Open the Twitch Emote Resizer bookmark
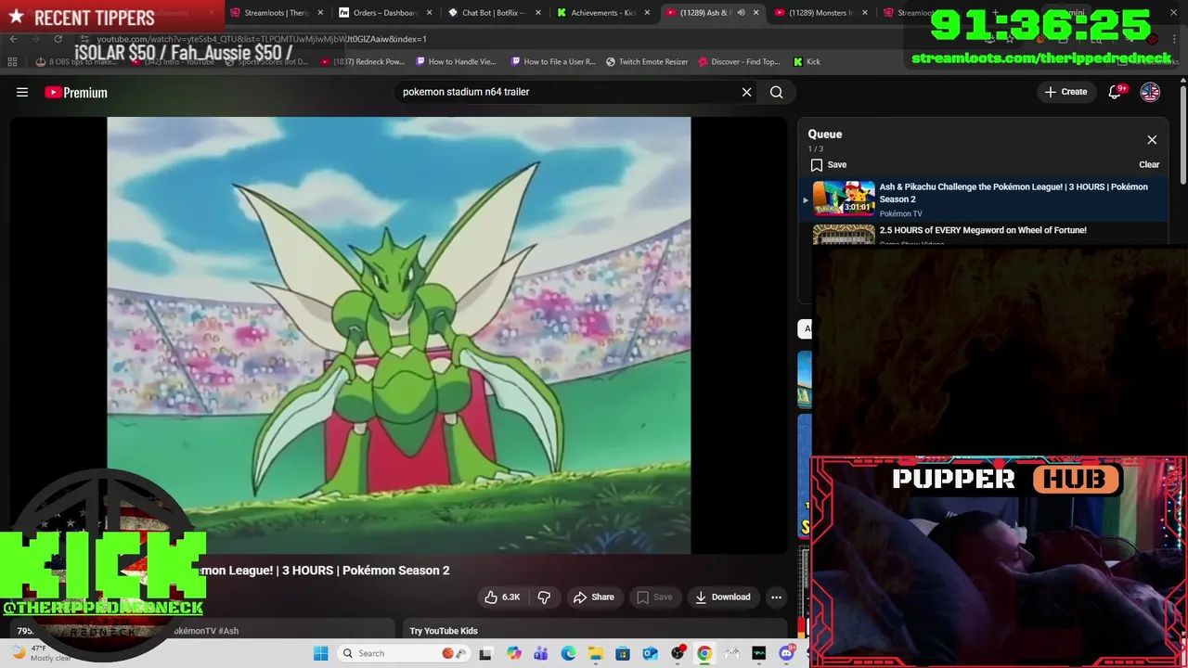Viewport: 1188px width, 668px height. coord(647,61)
